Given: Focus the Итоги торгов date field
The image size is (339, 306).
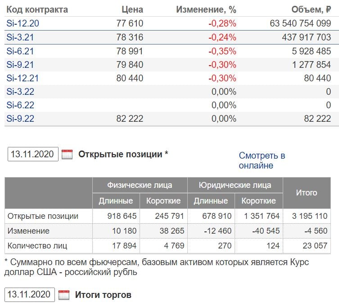Looking at the screenshot, I should coord(30,295).
